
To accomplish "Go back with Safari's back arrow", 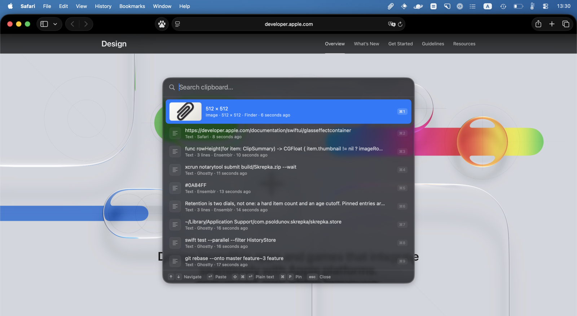I will coord(72,24).
